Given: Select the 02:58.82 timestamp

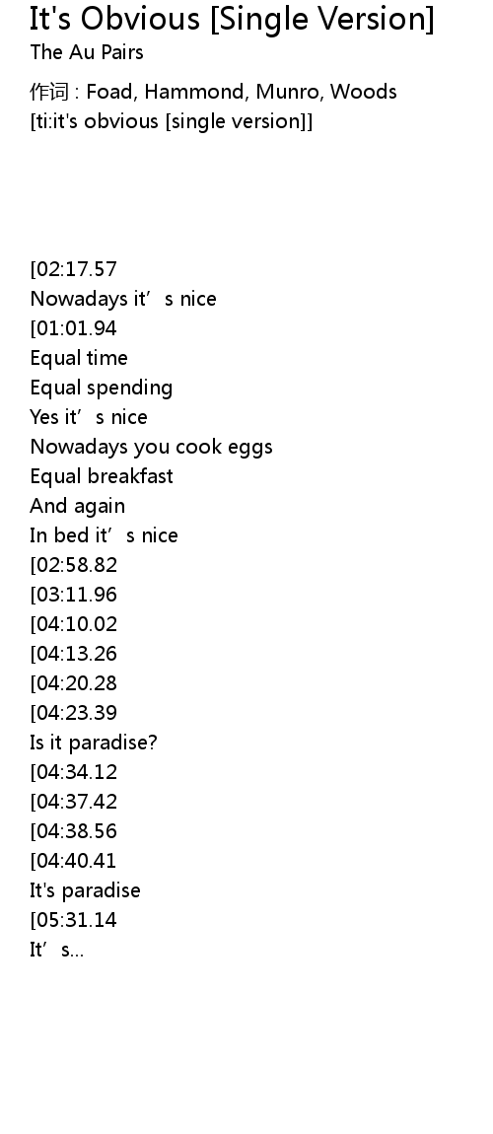Looking at the screenshot, I should [73, 565].
